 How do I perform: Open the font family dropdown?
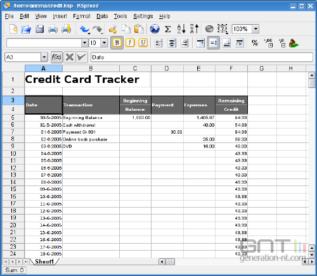(84, 43)
